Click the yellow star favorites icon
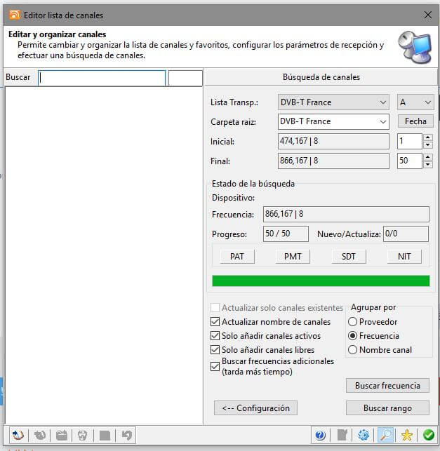Image resolution: width=440 pixels, height=451 pixels. [406, 435]
